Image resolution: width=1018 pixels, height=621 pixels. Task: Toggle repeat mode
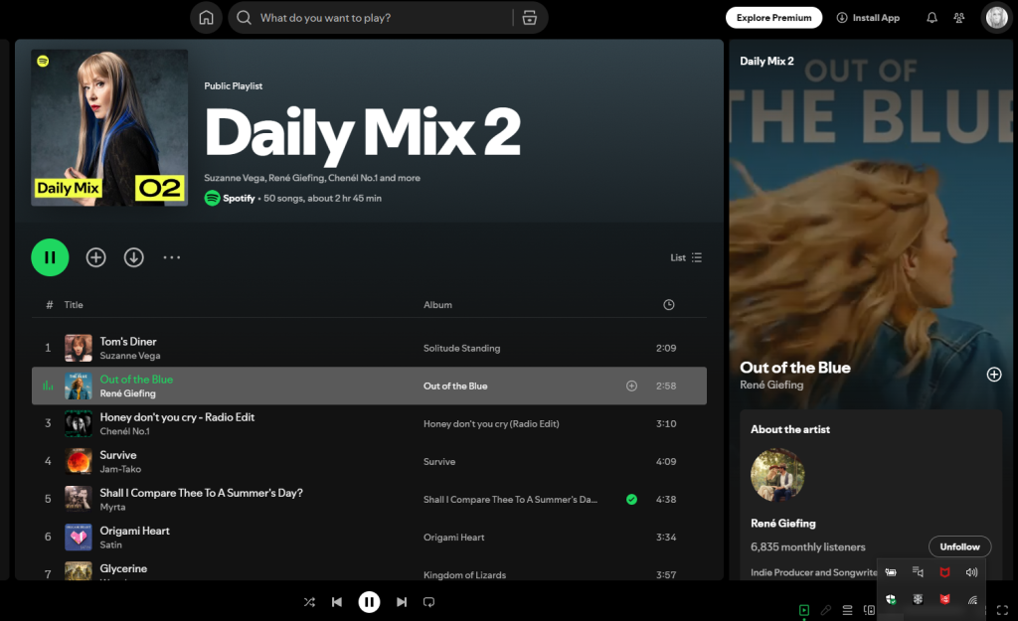[x=429, y=602]
